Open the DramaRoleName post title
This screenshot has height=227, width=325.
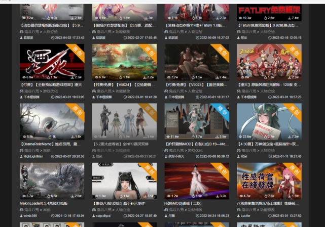(x=51, y=144)
